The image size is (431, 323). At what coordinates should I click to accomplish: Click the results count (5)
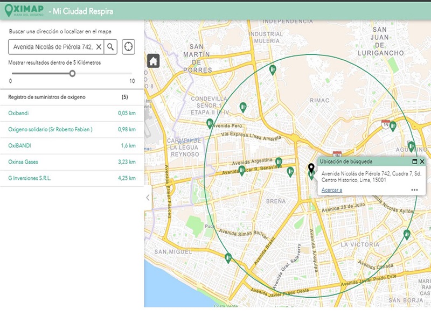coord(125,97)
